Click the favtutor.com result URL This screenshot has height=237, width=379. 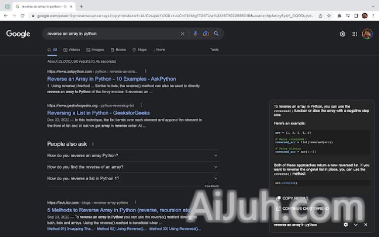point(87,203)
